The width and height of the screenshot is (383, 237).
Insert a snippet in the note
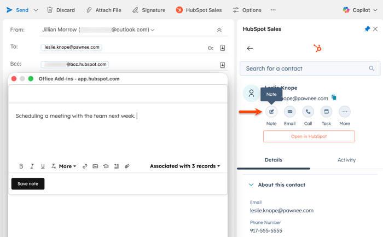pos(117,166)
